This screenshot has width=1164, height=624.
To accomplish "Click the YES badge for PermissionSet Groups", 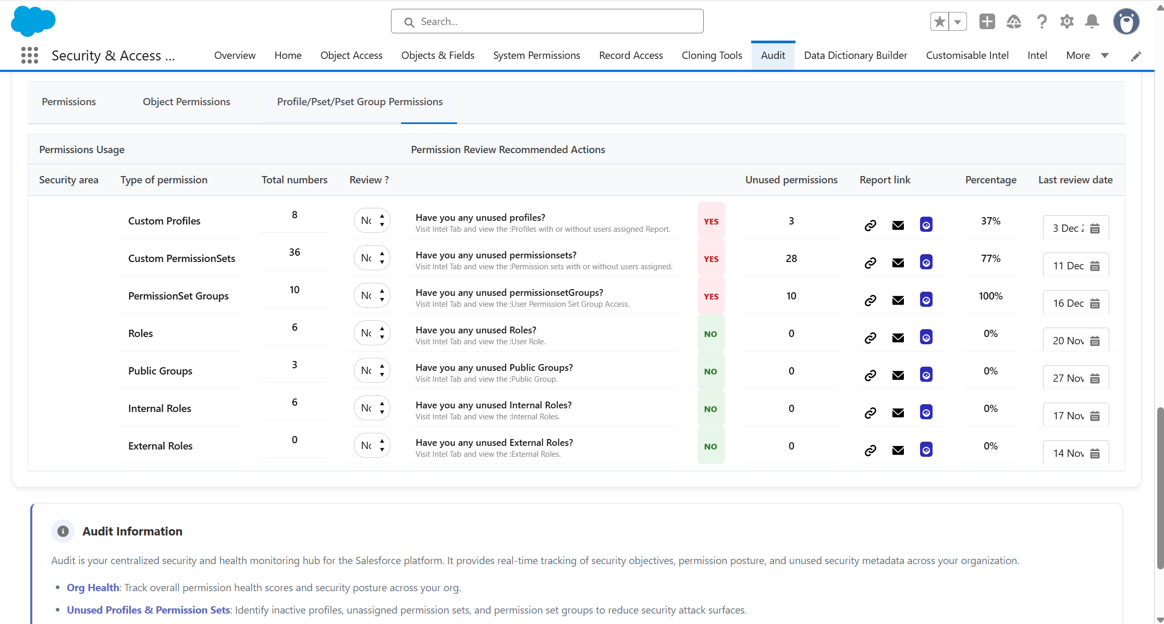I will [711, 296].
